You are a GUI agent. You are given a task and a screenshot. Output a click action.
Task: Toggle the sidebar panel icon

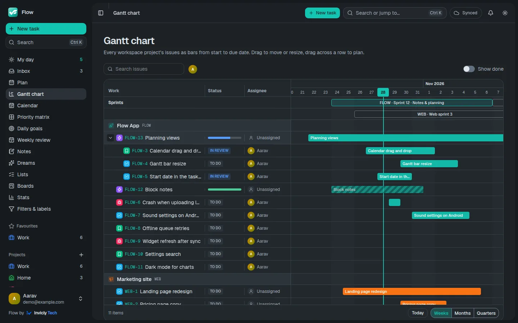[x=101, y=13]
